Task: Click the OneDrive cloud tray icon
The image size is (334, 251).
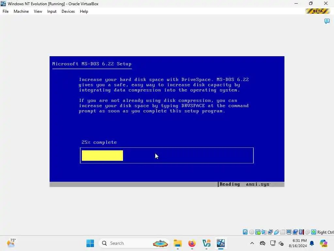Action: coord(263,243)
